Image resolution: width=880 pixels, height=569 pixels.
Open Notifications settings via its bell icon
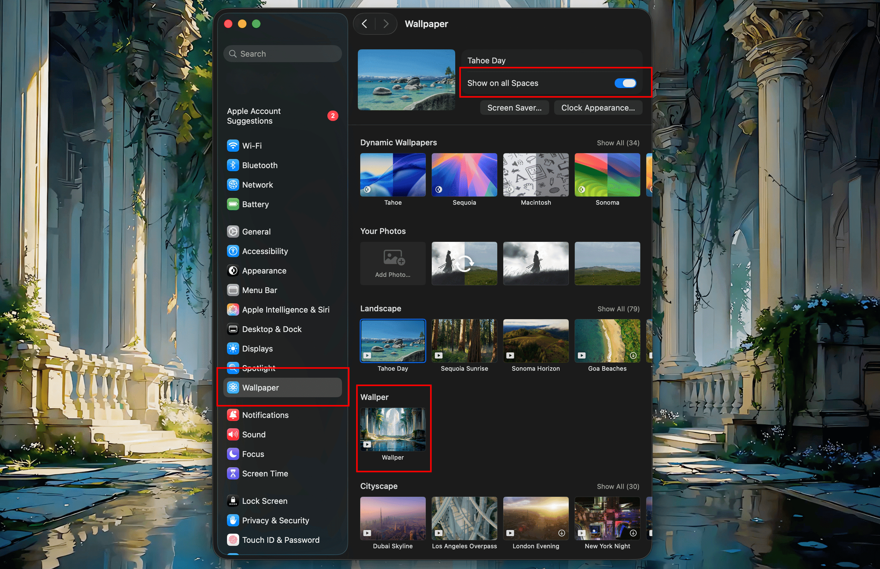233,415
